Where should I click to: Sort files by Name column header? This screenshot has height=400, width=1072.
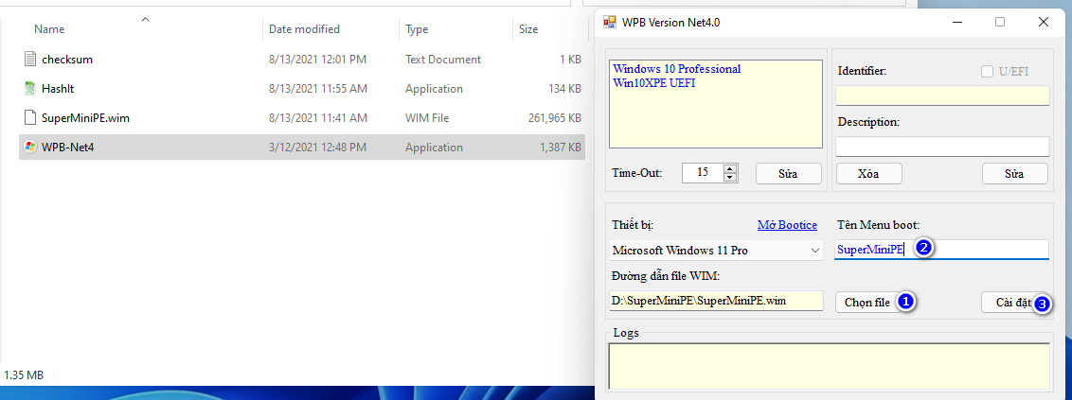coord(49,29)
